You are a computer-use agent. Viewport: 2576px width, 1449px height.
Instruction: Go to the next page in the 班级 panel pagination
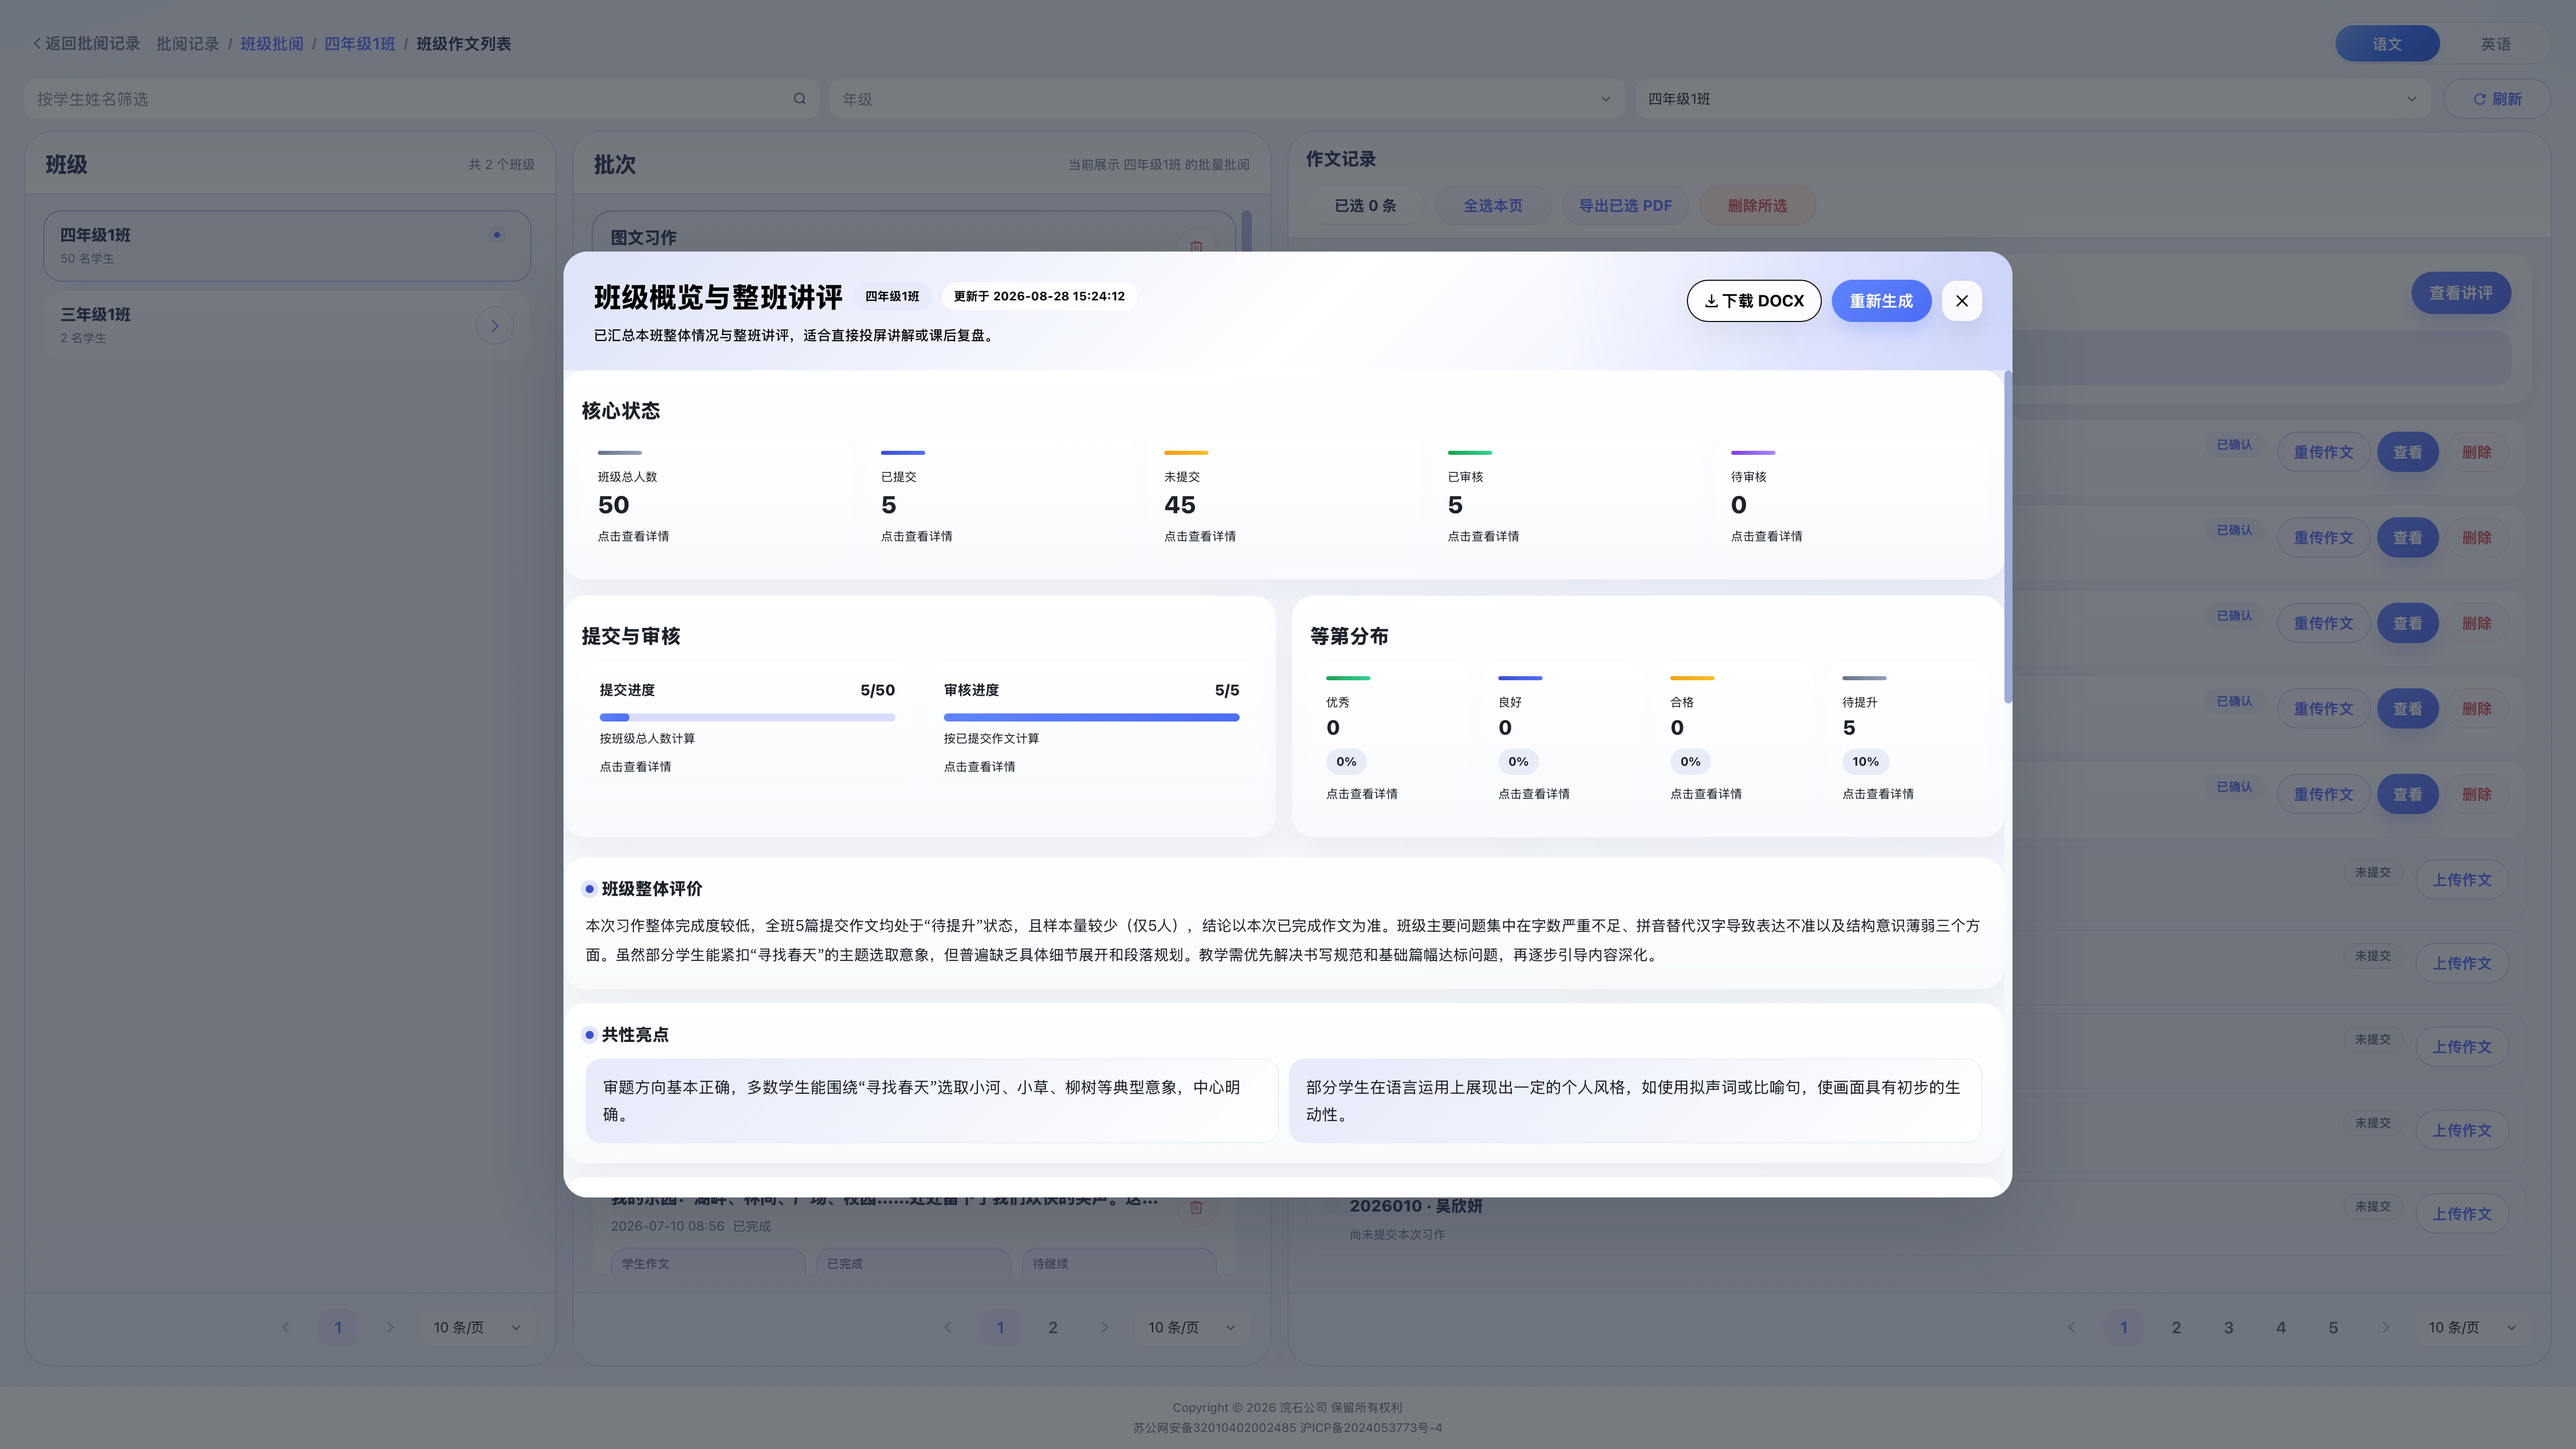tap(390, 1328)
